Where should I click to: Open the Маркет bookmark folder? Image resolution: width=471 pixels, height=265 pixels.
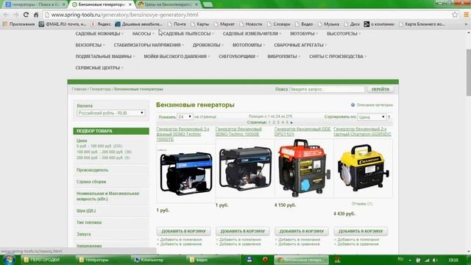[x=224, y=24]
